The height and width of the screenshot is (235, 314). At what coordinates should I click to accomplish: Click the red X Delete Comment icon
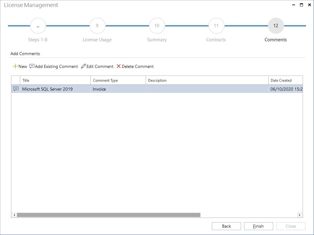(x=119, y=66)
